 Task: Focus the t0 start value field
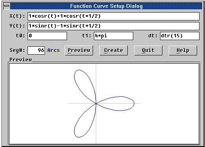click(47, 36)
